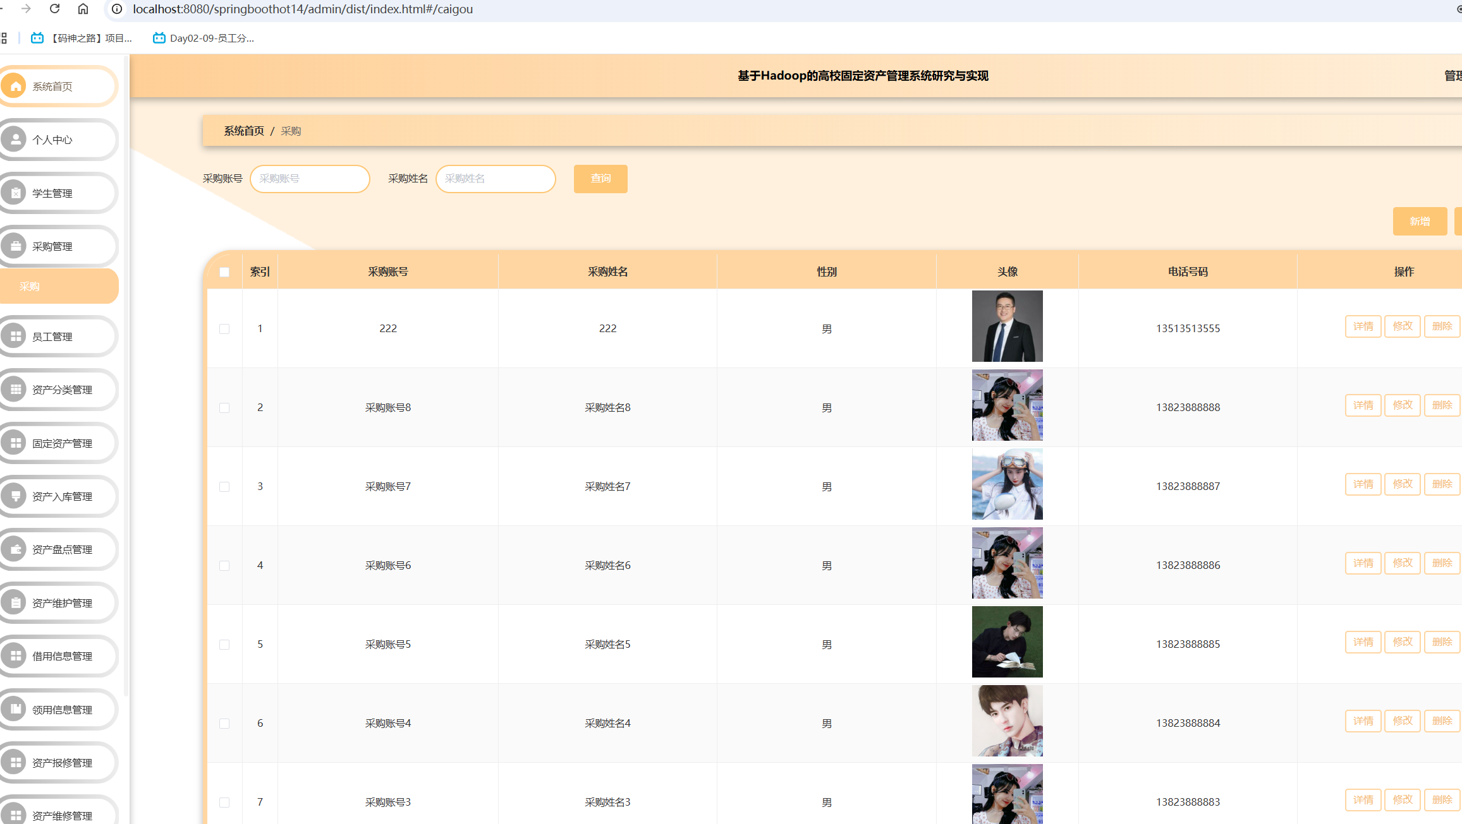Expand the 固定资产管理 menu
This screenshot has width=1462, height=824.
click(58, 443)
